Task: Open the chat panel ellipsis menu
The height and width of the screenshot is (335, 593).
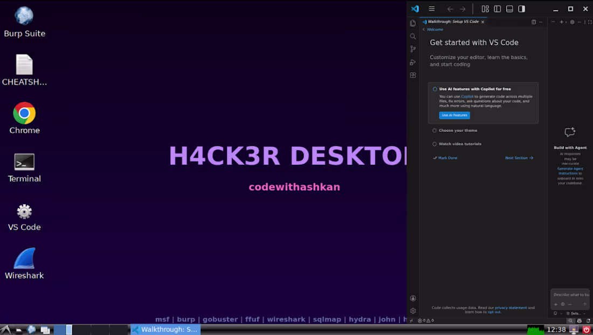Action: (x=579, y=22)
